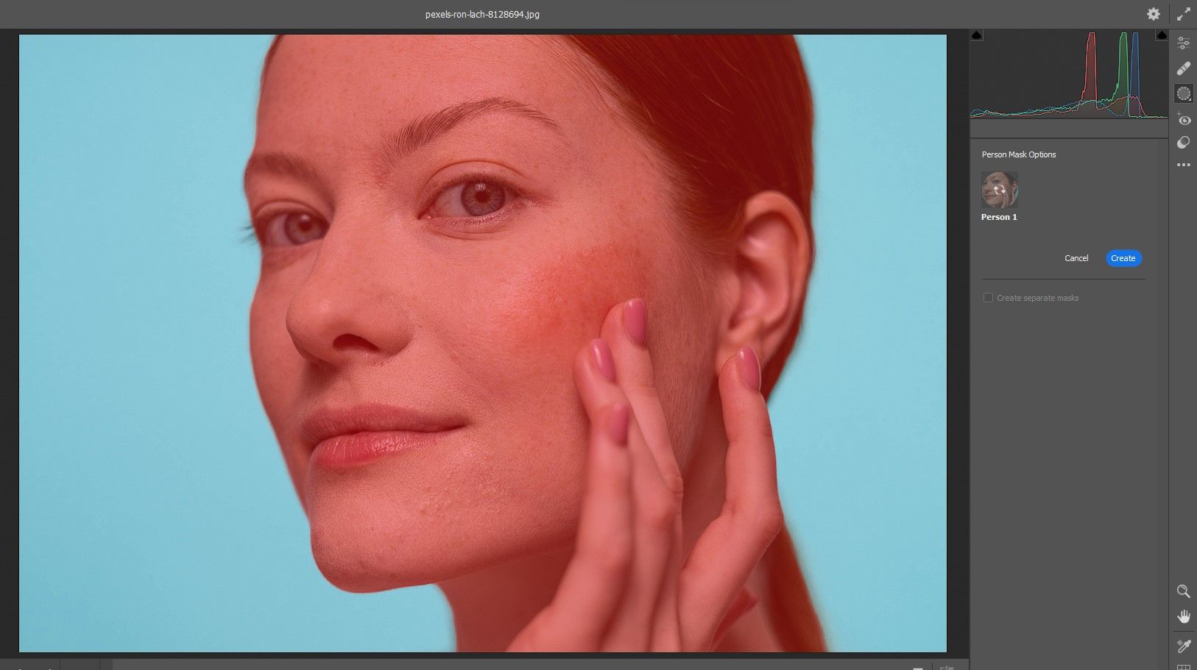Open the Presets overlapping circles icon

coord(1184,143)
